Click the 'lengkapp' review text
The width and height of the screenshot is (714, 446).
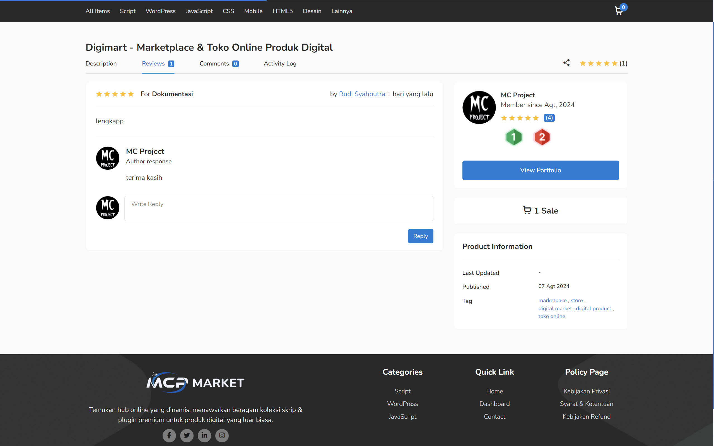point(110,121)
